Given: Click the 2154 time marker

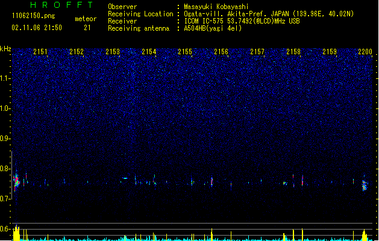Looking at the screenshot, I should coord(149,52).
